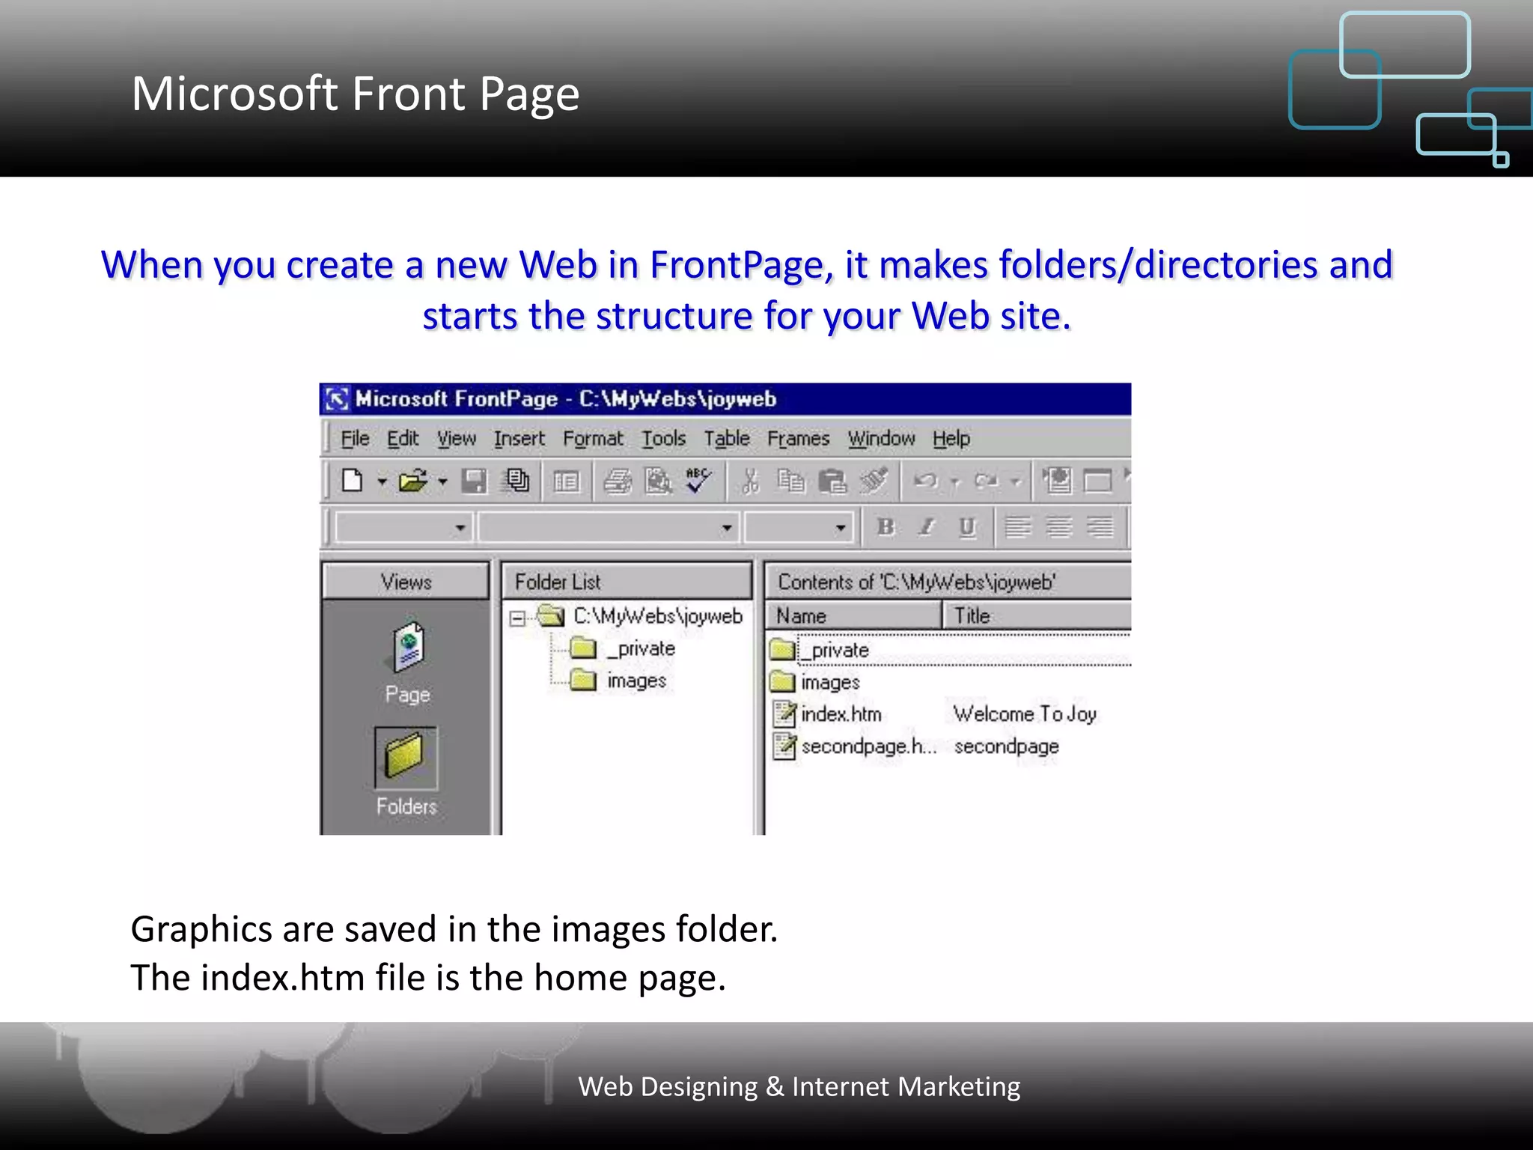This screenshot has height=1150, width=1533.
Task: Click the secondpage title cell
Action: tap(1006, 746)
